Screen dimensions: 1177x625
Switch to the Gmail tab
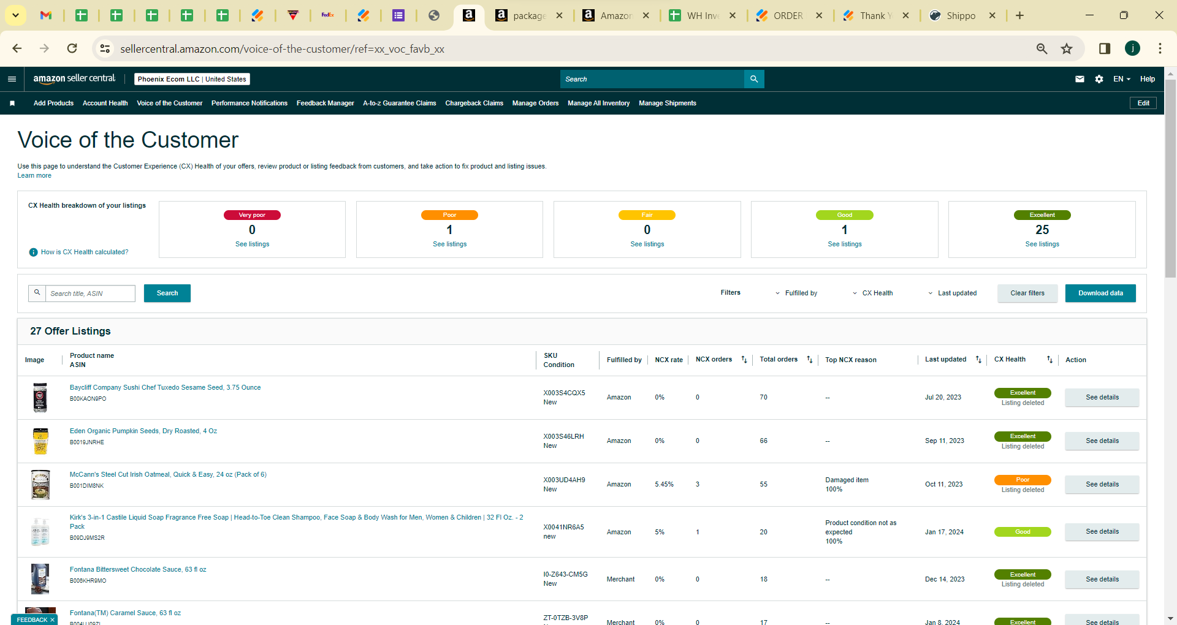(x=46, y=15)
